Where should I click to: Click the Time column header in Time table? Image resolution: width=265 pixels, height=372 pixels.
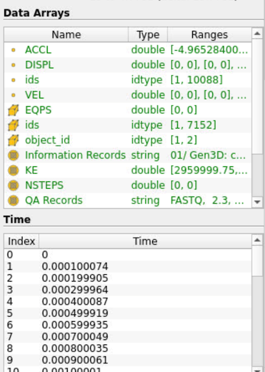click(x=145, y=242)
